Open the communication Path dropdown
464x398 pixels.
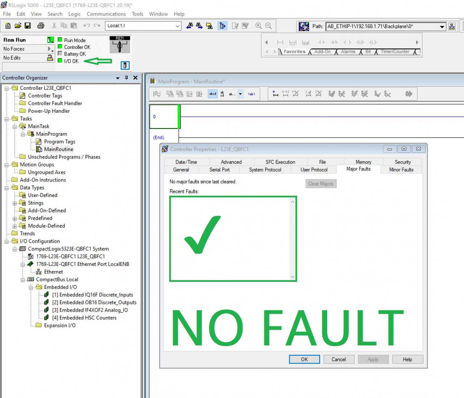pyautogui.click(x=442, y=26)
